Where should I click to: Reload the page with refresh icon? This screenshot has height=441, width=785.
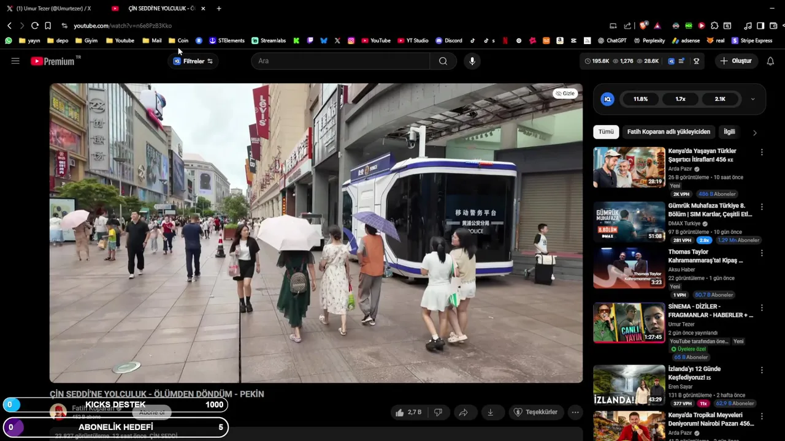point(35,26)
